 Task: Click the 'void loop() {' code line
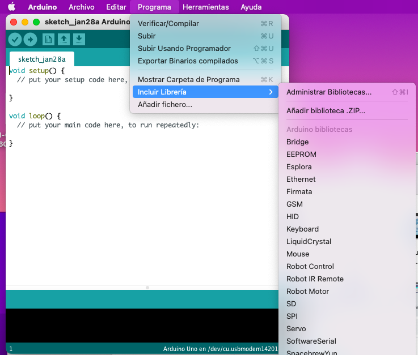[35, 116]
